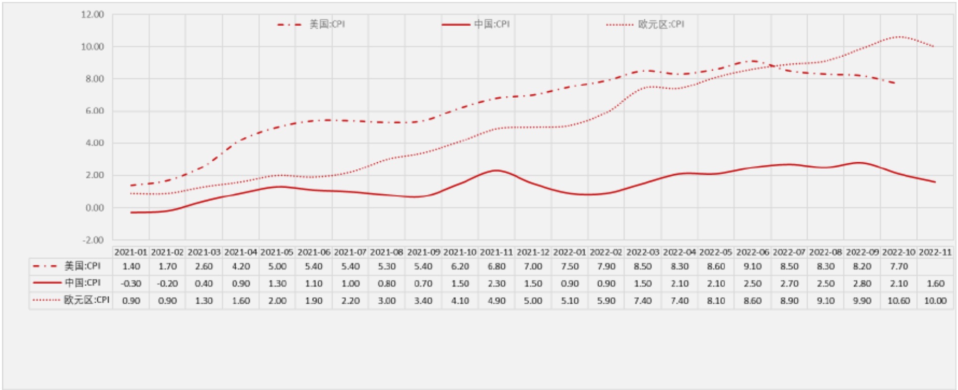Click the 中国:CPI cell 2.30 for 2021-11
This screenshot has width=958, height=390.
point(496,284)
